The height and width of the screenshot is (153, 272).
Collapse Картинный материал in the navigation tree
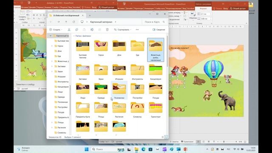51,36
